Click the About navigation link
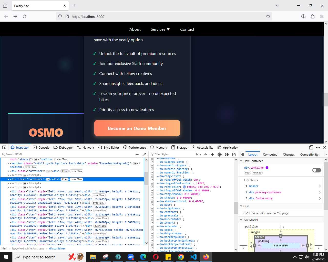 coord(135,29)
